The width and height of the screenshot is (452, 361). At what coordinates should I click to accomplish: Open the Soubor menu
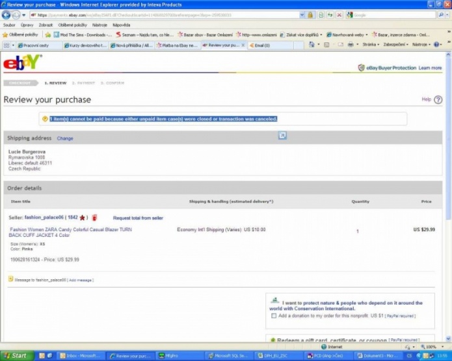9,25
